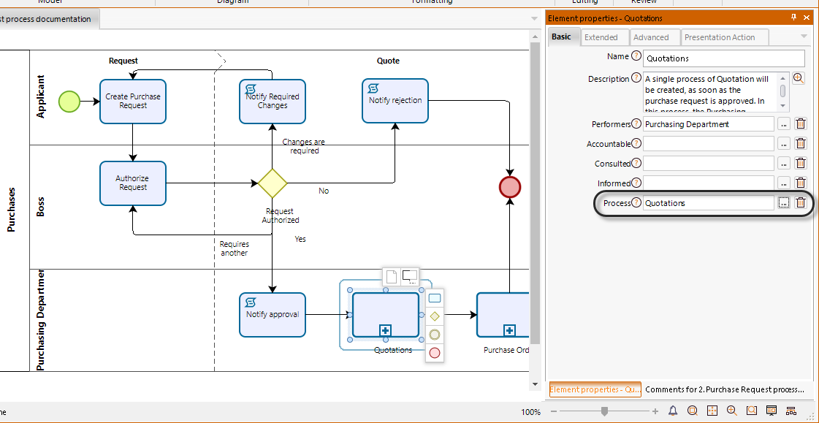Viewport: 819px width, 423px height.
Task: Select the Notify rejection task
Action: 395,101
